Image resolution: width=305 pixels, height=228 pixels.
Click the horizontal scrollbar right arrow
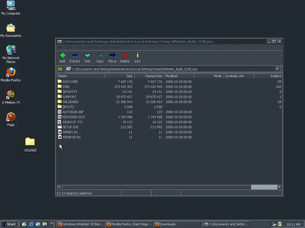click(x=279, y=187)
